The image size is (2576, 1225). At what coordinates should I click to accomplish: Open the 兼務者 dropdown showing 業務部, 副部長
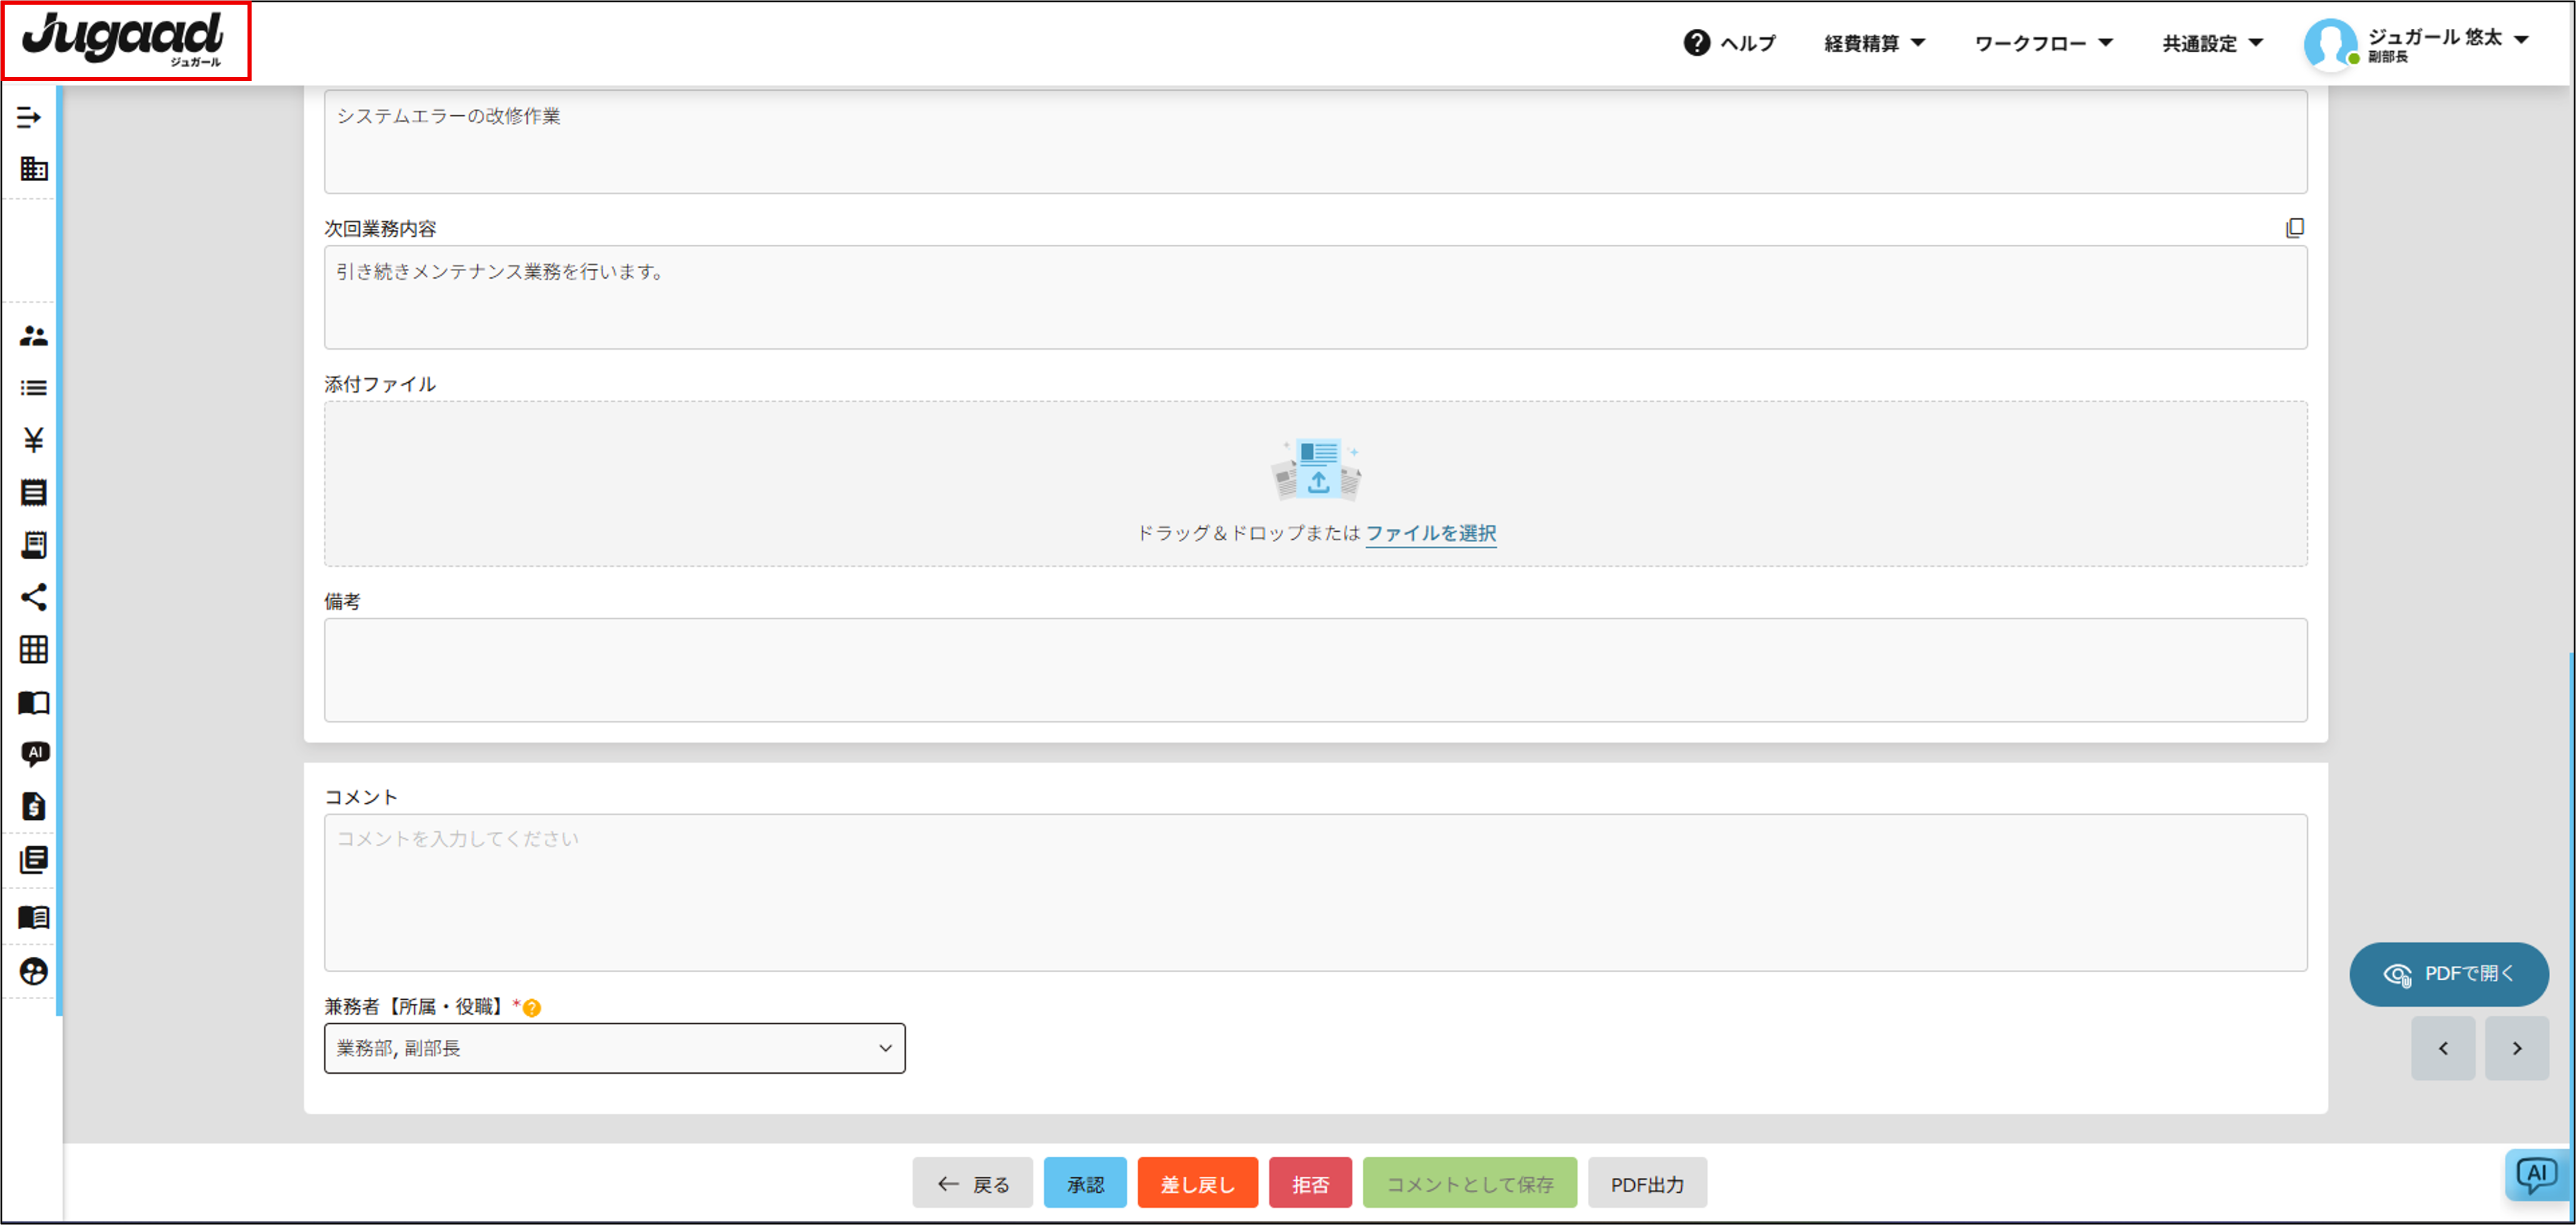(614, 1048)
